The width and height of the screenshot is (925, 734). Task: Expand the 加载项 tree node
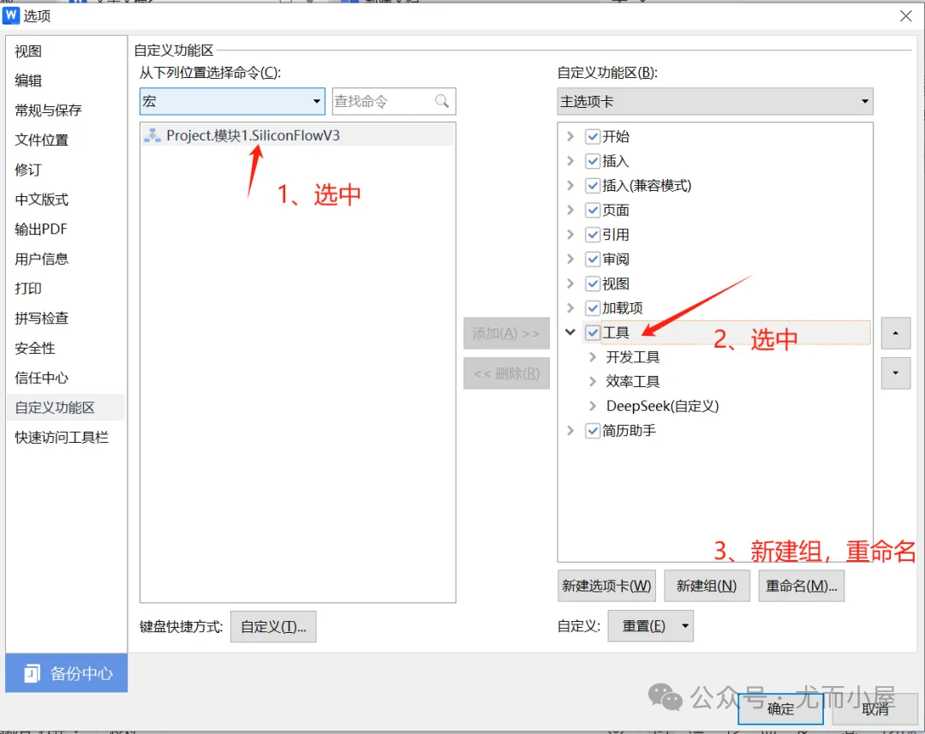point(570,307)
